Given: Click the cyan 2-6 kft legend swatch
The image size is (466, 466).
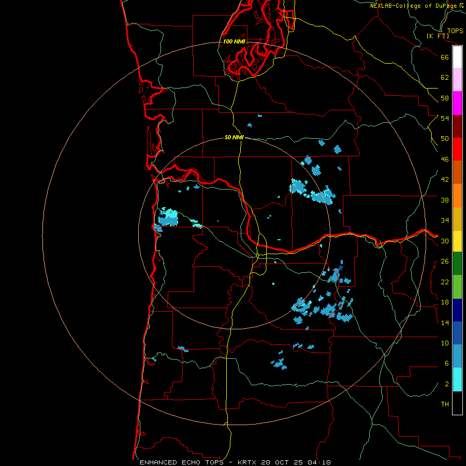Looking at the screenshot, I should tap(457, 380).
